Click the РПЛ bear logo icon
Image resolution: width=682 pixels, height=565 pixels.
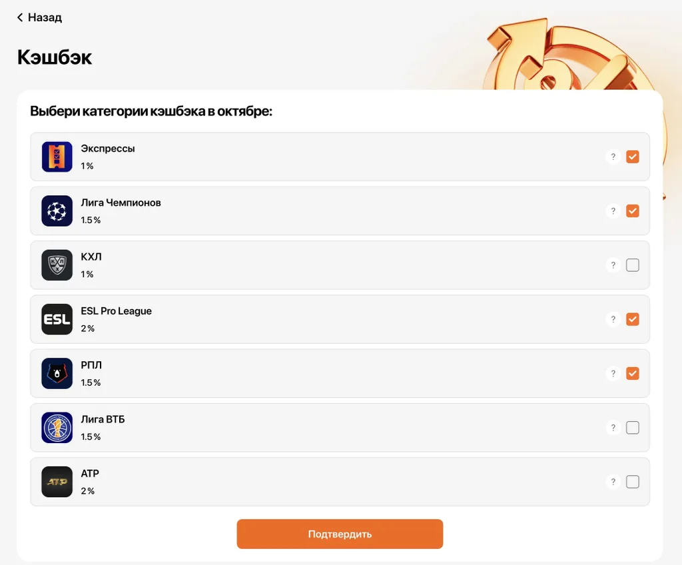tap(57, 374)
